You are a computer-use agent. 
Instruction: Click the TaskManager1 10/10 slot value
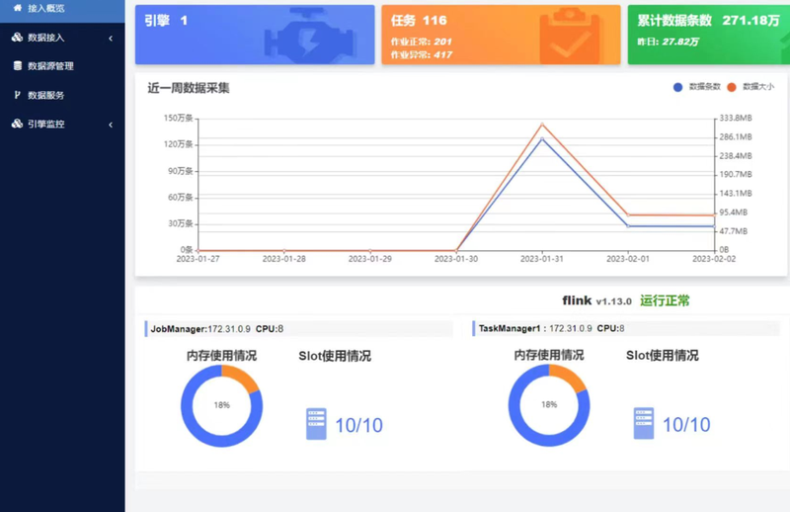(x=686, y=425)
